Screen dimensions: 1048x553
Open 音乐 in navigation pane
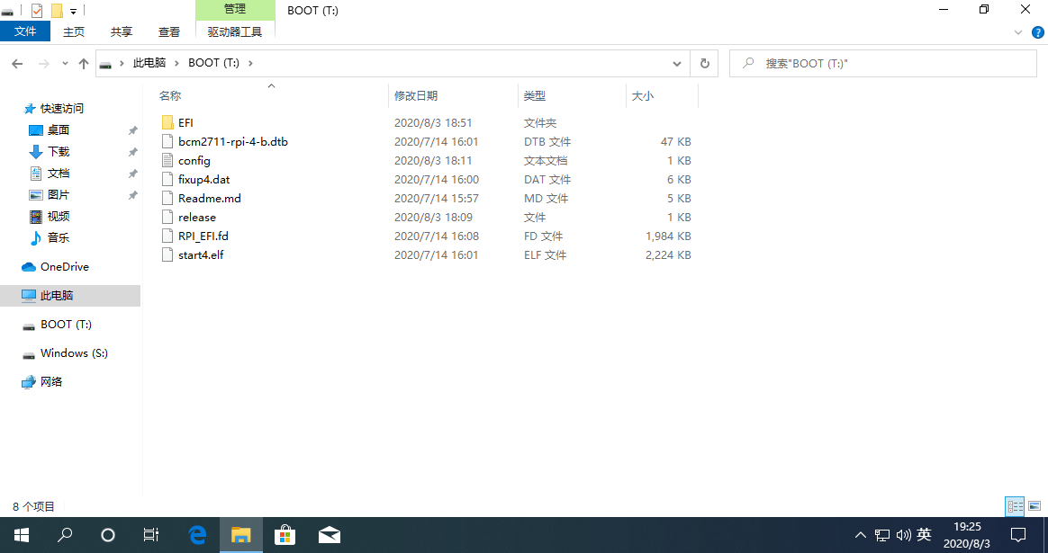point(59,237)
